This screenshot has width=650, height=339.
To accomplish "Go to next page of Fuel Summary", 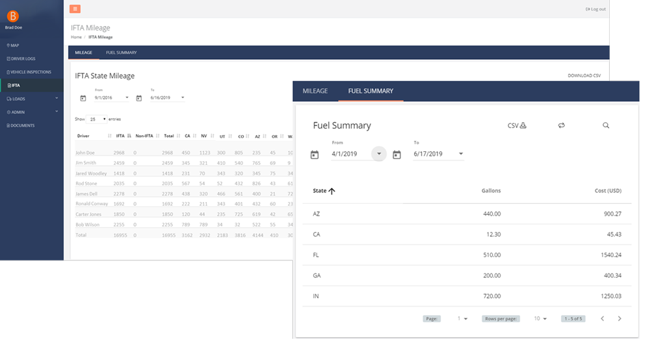I will [x=619, y=319].
